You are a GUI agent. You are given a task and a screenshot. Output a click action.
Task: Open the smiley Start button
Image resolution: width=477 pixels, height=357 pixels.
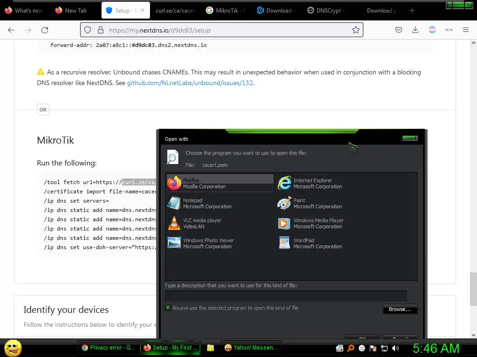[13, 348]
